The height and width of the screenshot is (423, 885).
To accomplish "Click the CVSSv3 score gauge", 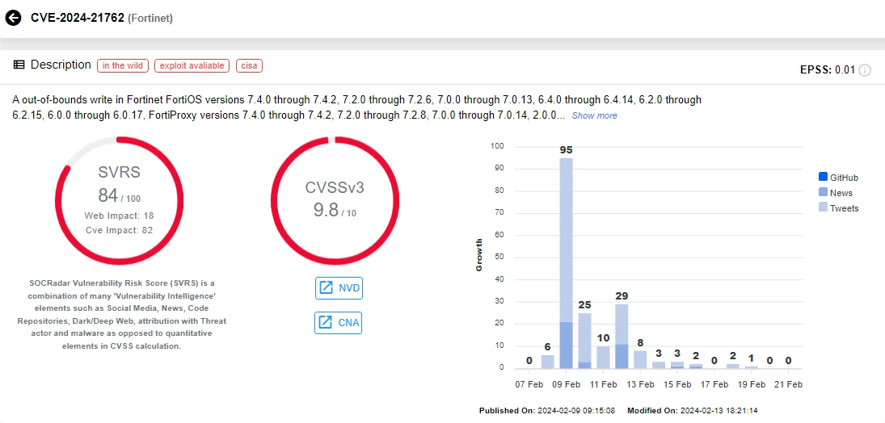I will [x=335, y=199].
